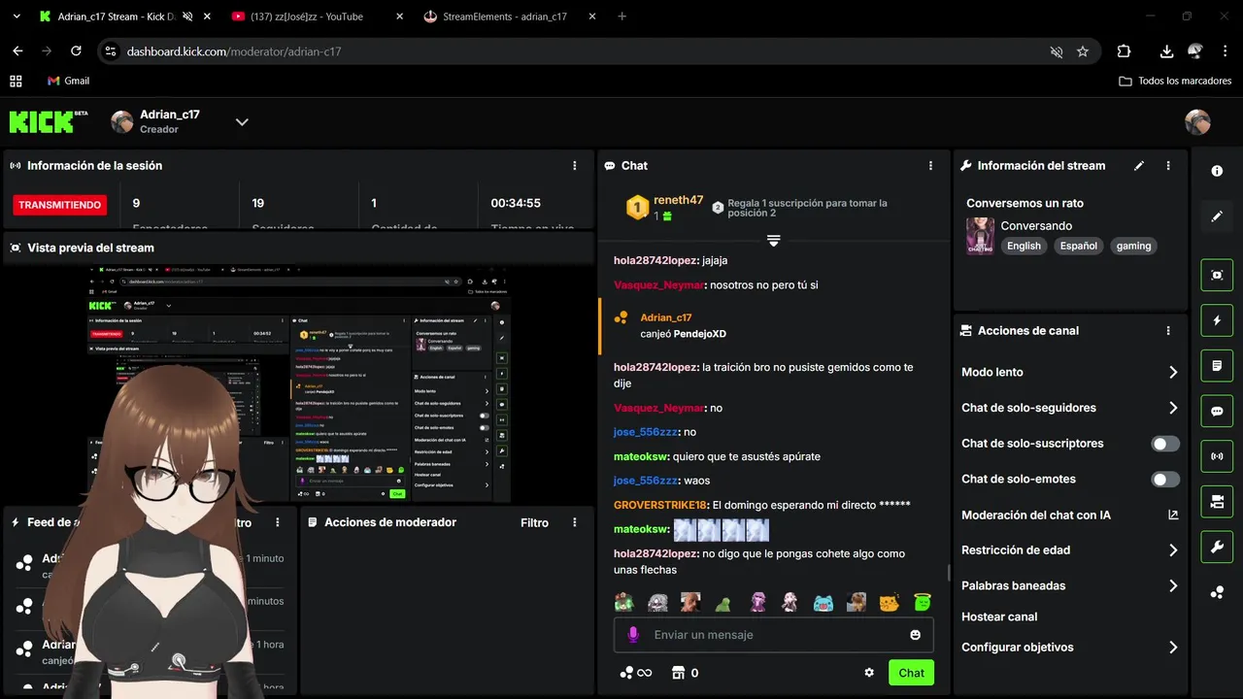Open the browser extensions puzzle icon
Viewport: 1243px width, 699px height.
point(1124,51)
